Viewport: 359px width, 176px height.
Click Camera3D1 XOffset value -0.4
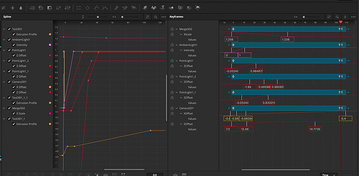[x=345, y=119]
